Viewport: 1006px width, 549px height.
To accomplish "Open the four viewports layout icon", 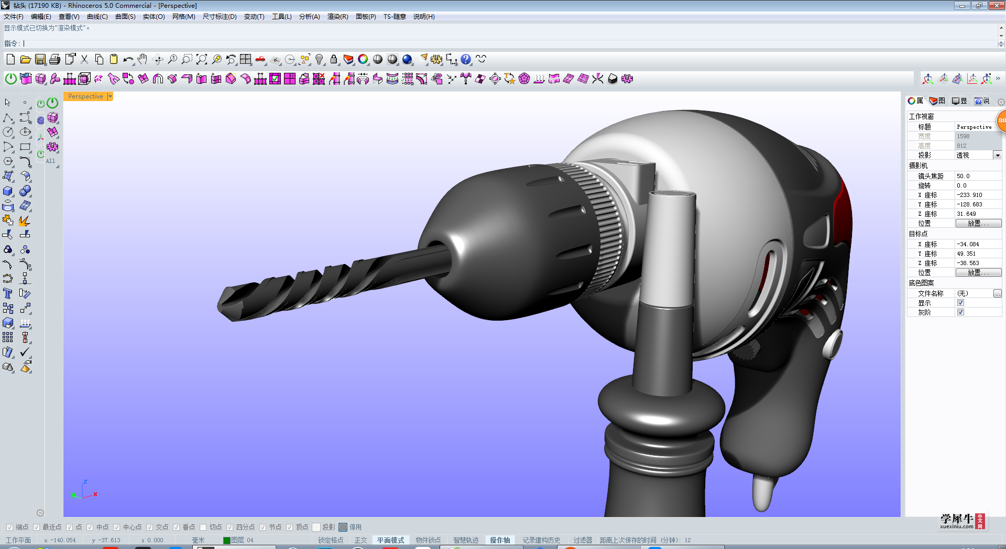I will point(246,59).
